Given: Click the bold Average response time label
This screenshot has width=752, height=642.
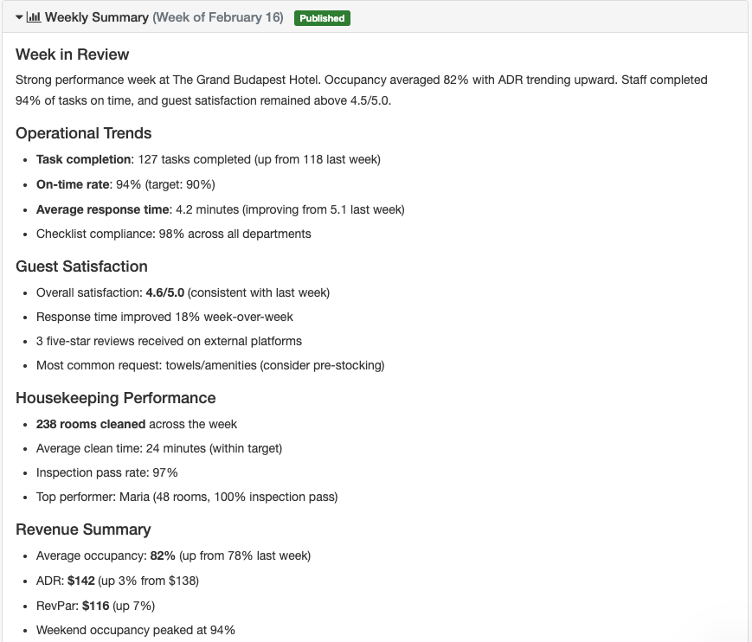Looking at the screenshot, I should [103, 209].
